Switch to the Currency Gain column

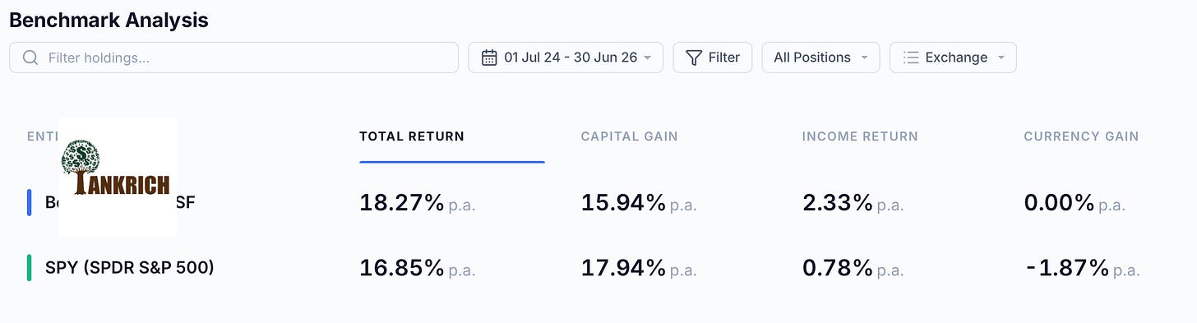(x=1081, y=136)
